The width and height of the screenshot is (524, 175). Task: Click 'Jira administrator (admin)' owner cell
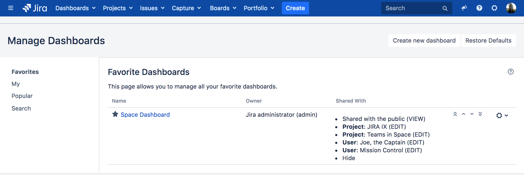281,115
